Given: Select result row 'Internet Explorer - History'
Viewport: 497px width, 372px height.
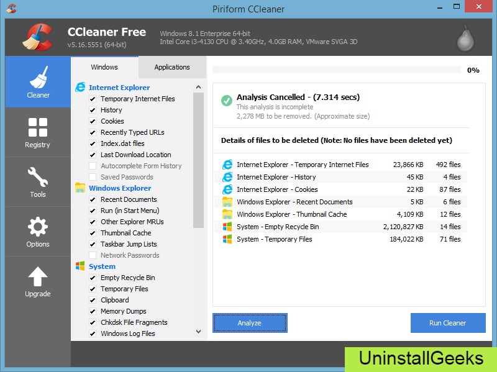Looking at the screenshot, I should (x=340, y=177).
